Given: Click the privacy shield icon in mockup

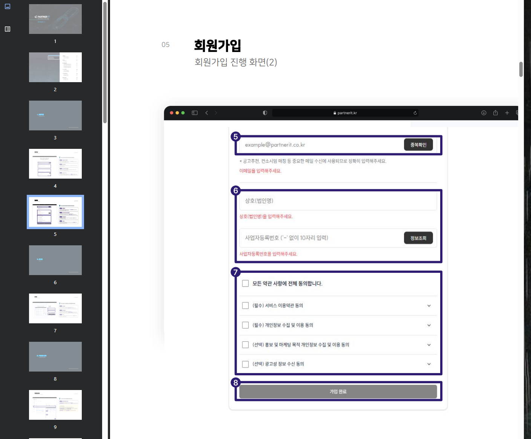Looking at the screenshot, I should click(x=265, y=113).
